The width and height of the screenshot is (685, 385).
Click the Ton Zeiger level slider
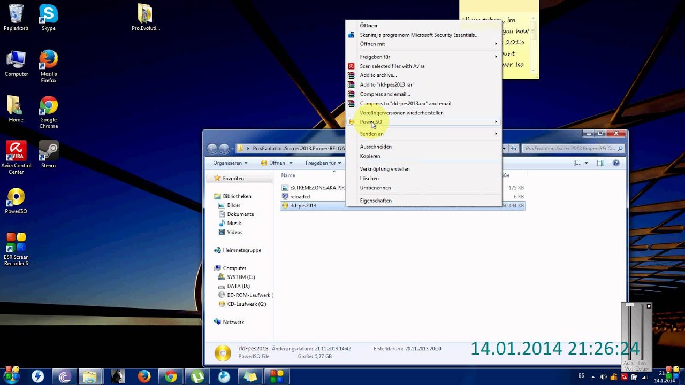pyautogui.click(x=643, y=333)
